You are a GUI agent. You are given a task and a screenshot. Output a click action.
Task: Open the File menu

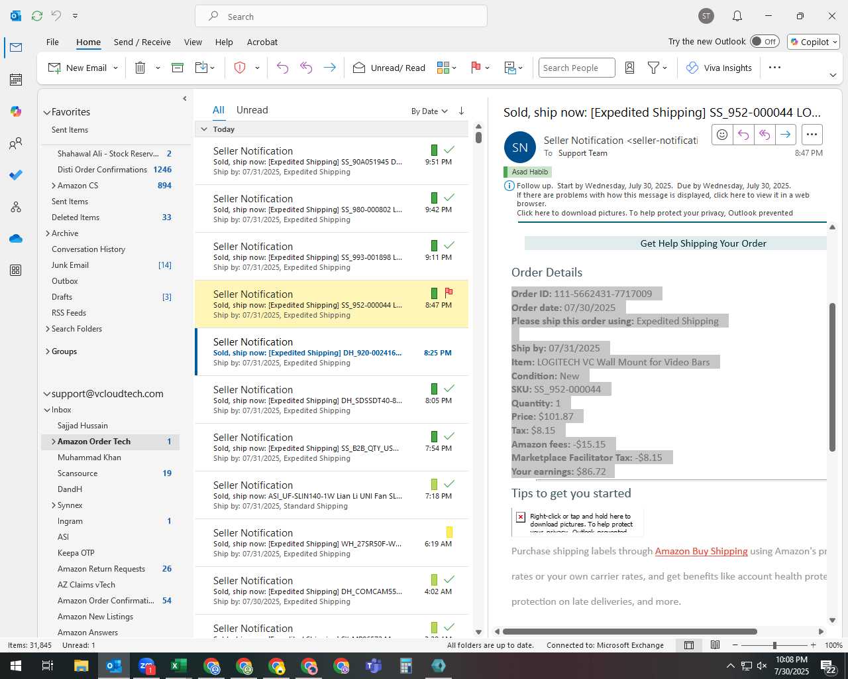(52, 42)
